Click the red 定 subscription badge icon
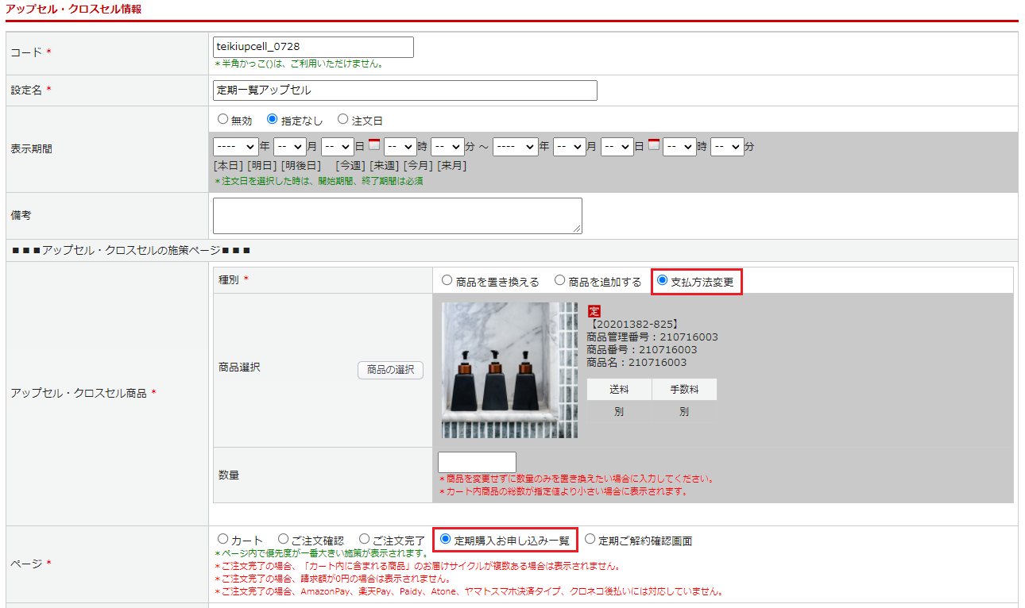The image size is (1025, 608). pyautogui.click(x=594, y=311)
